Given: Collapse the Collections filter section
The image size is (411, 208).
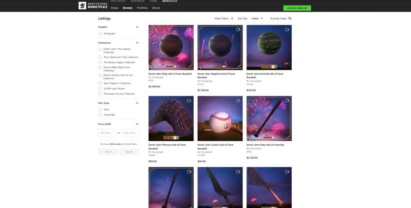Looking at the screenshot, I should [x=137, y=42].
